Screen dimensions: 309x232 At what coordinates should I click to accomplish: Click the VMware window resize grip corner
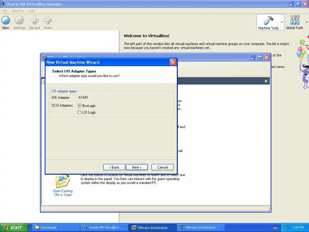pyautogui.click(x=268, y=210)
